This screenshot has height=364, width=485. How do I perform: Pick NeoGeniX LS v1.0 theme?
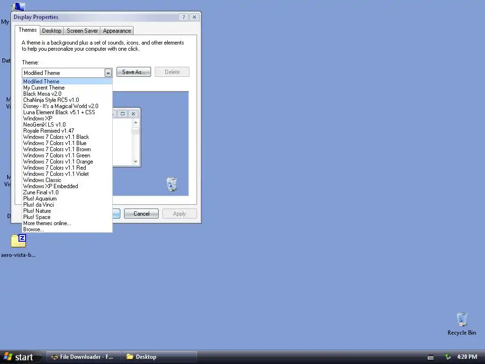point(67,125)
